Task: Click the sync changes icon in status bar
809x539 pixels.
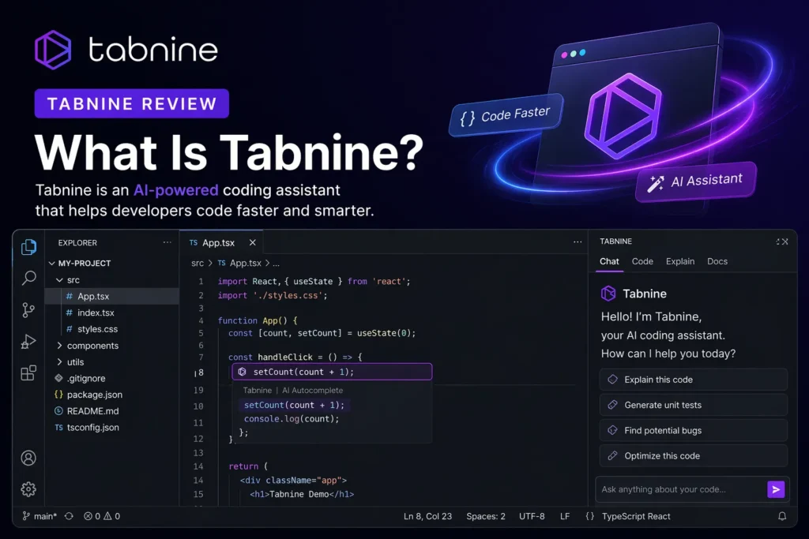Action: pyautogui.click(x=69, y=516)
